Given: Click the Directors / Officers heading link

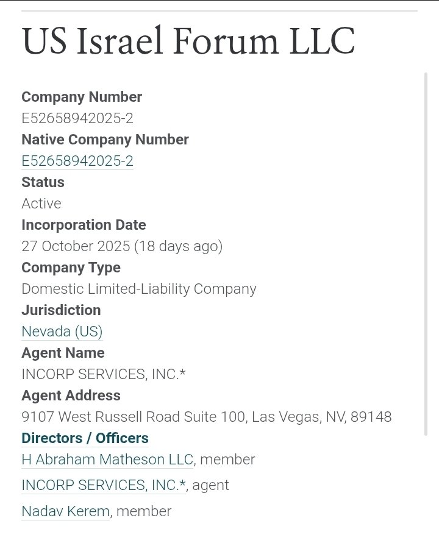Looking at the screenshot, I should (85, 438).
